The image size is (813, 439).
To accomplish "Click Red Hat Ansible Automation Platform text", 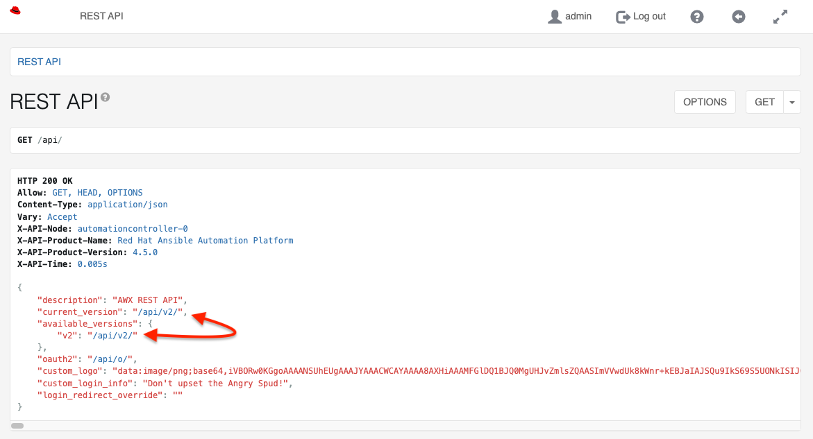I will [x=206, y=240].
